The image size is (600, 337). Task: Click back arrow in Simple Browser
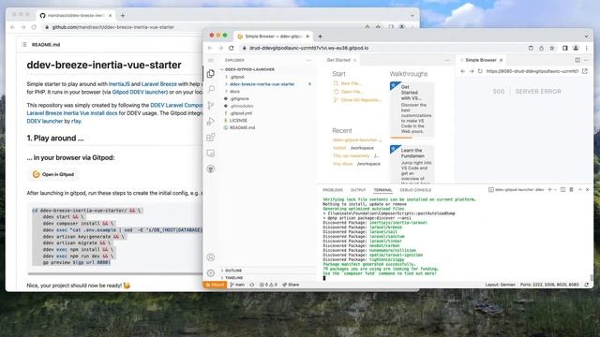pos(462,71)
